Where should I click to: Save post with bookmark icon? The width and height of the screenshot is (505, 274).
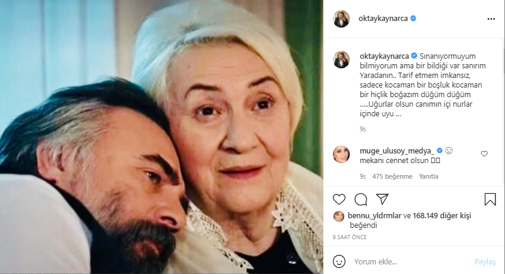(x=490, y=199)
